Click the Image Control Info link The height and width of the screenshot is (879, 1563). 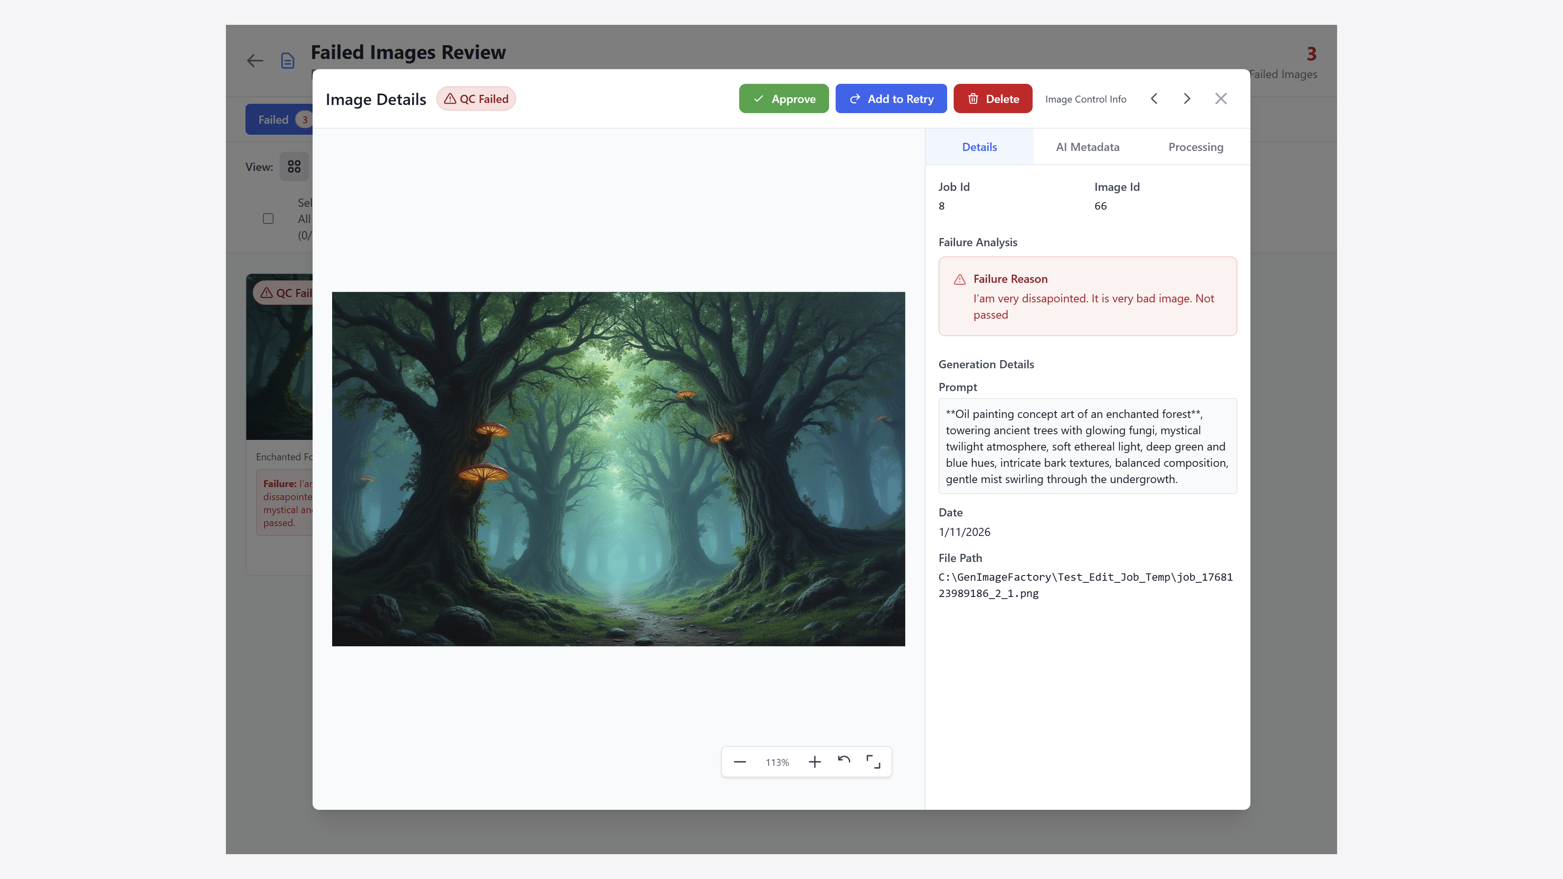1086,99
